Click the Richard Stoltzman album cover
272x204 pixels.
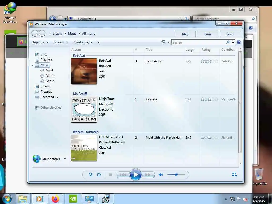coord(84,148)
